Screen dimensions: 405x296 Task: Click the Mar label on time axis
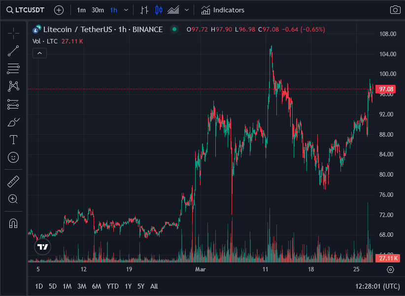tap(201, 269)
